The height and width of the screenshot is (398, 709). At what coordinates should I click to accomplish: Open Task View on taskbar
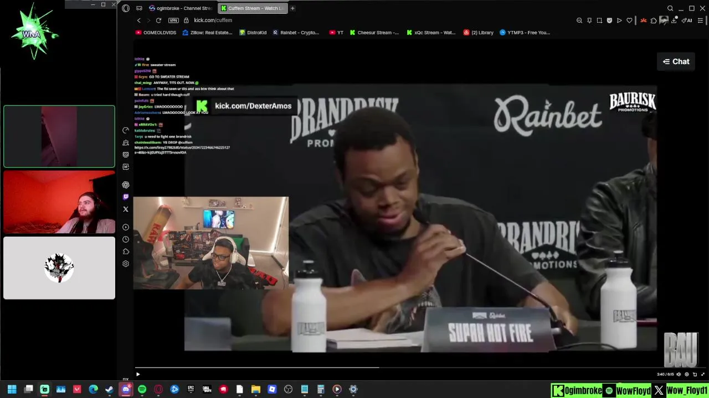tap(28, 389)
